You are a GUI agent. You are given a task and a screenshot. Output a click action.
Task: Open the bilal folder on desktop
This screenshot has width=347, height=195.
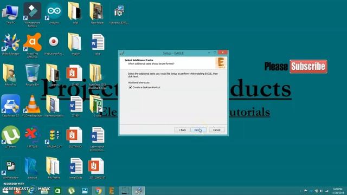[75, 13]
